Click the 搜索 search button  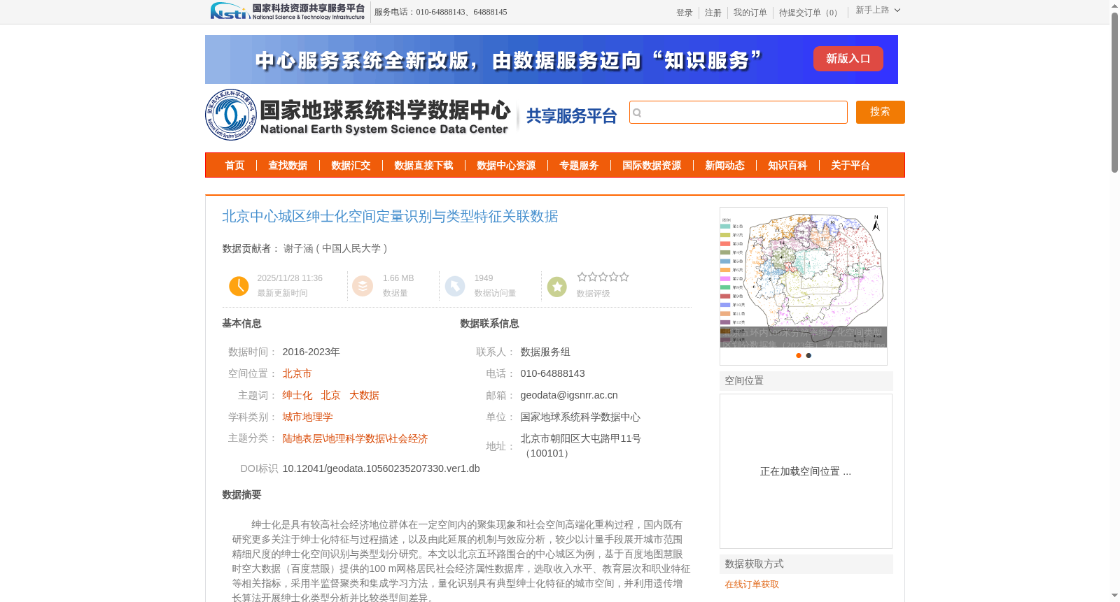[x=881, y=112]
